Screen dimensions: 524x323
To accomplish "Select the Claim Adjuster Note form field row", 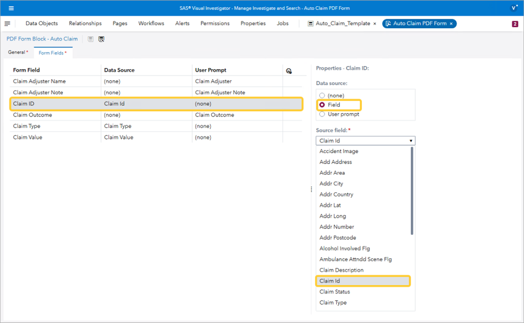I will (x=156, y=92).
